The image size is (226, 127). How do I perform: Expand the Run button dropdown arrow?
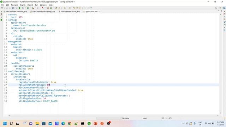(30, 8)
